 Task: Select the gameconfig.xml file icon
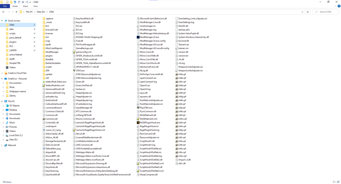tap(74, 52)
